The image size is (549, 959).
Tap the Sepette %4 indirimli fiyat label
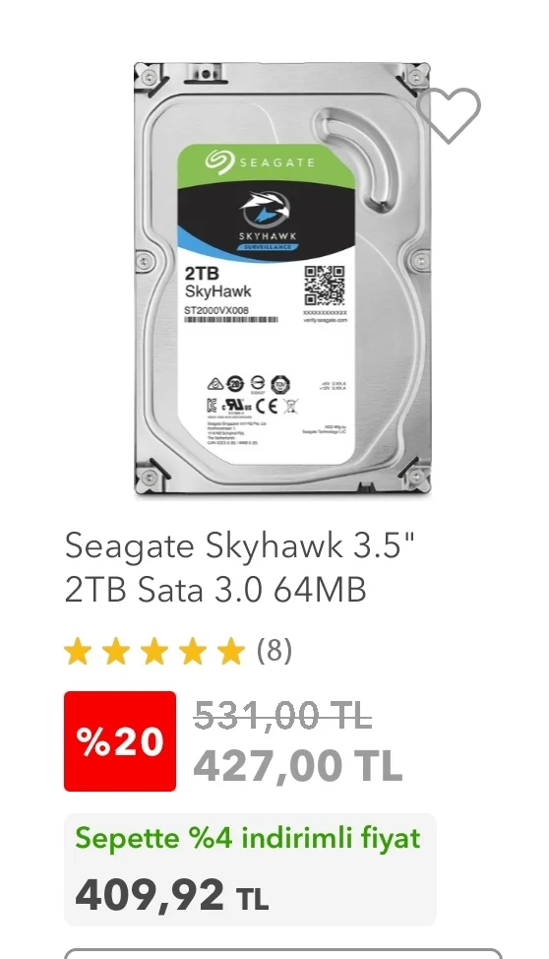click(x=248, y=838)
